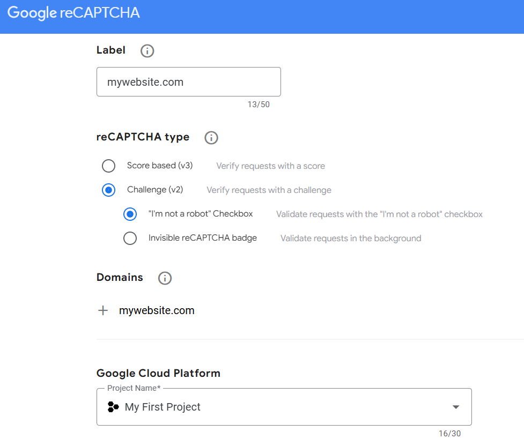This screenshot has height=439, width=524.
Task: Select the Score based (v3) radio button
Action: 109,166
